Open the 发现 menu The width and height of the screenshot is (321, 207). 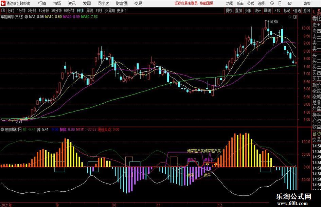pyautogui.click(x=87, y=3)
